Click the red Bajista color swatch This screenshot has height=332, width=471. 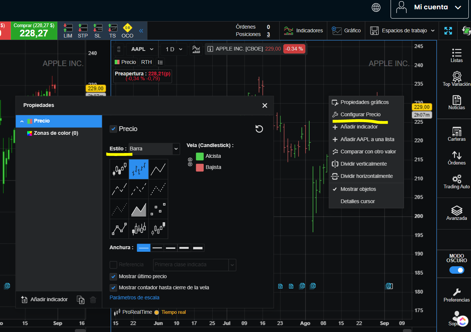point(200,167)
